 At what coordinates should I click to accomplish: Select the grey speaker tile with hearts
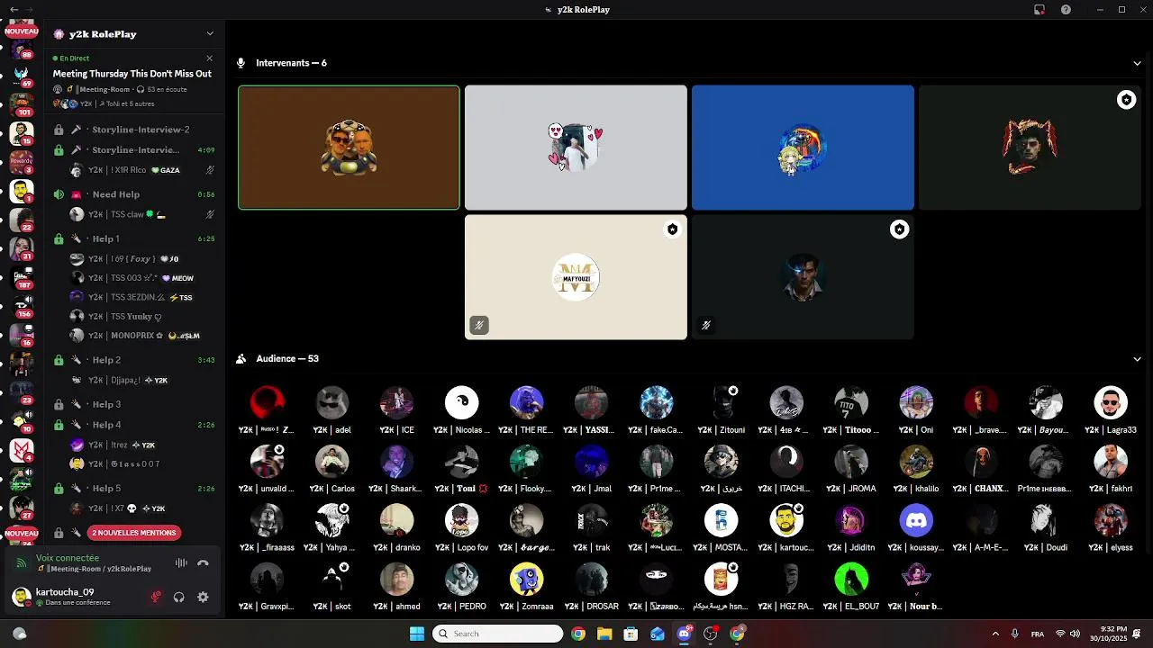coord(576,148)
